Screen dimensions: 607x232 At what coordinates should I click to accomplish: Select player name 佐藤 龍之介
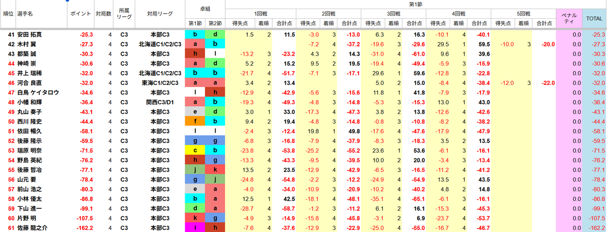[x=32, y=227]
